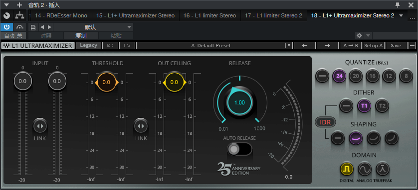This screenshot has width=418, height=190.
Task: Click the A → B copy button
Action: [351, 45]
